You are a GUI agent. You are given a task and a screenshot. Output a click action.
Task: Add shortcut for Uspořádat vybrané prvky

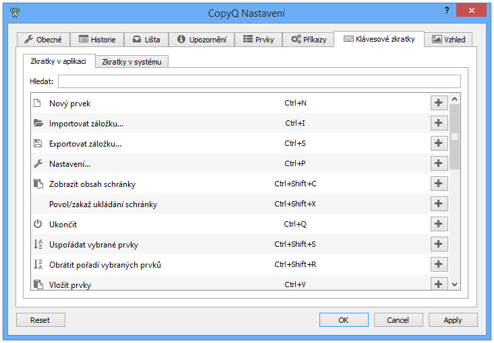[x=439, y=244]
